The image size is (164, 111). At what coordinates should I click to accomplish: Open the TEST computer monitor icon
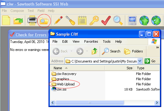pos(132,20)
